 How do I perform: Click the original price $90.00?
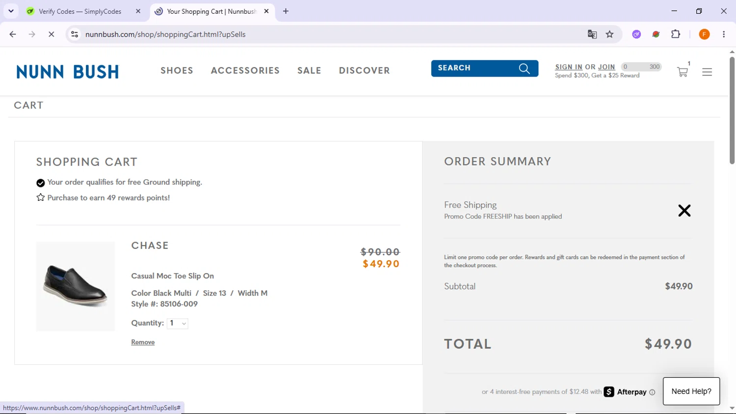(x=380, y=252)
